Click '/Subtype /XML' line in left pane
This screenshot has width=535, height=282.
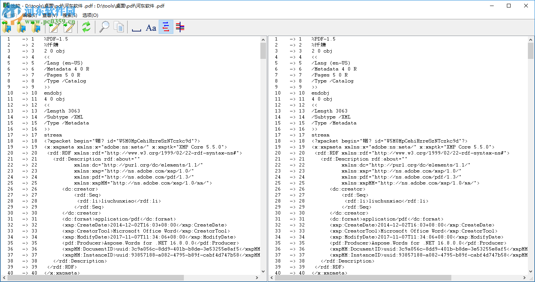click(63, 117)
